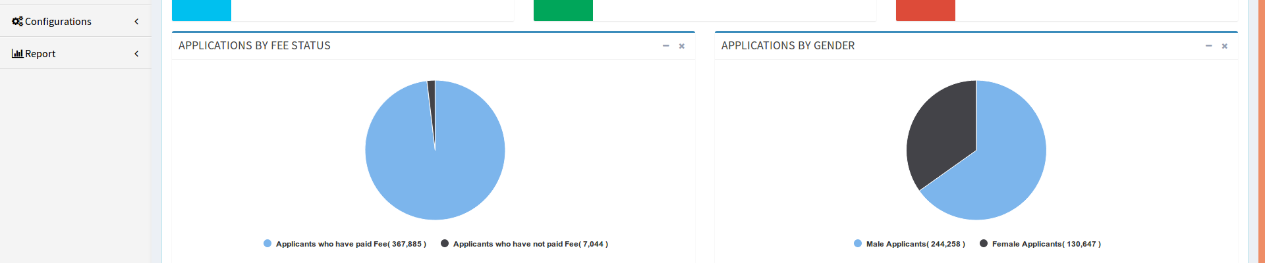Open the Configurations sidebar menu

click(x=58, y=22)
